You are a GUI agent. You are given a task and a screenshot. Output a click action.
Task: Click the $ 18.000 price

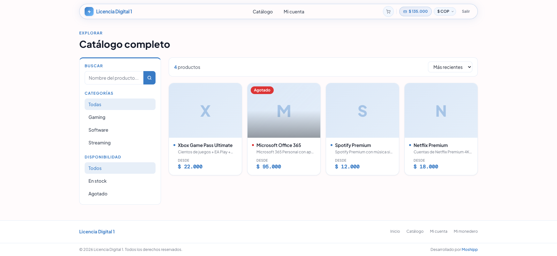[x=426, y=167]
